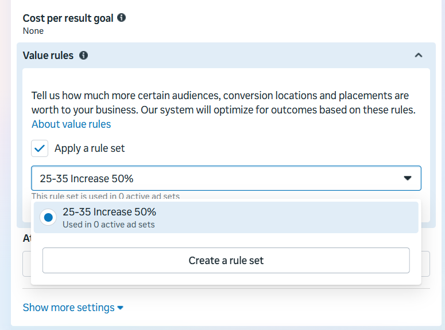Viewport: 445px width, 330px height.
Task: Open the About value rules link
Action: 71,124
